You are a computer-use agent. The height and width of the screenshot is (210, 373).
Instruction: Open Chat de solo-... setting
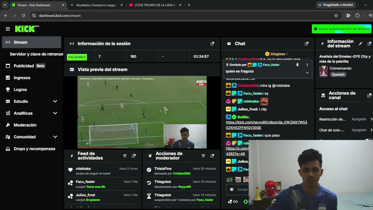click(346, 130)
